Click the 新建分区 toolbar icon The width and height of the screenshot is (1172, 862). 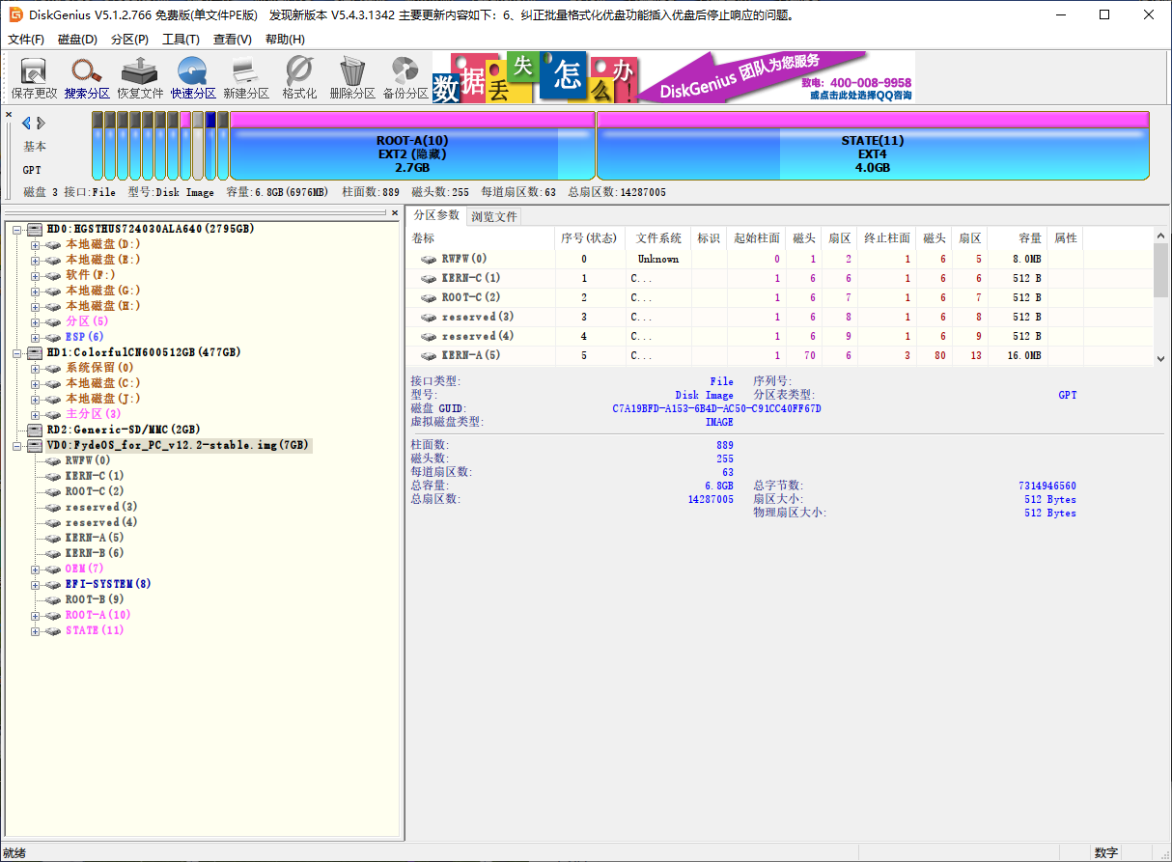pos(246,78)
